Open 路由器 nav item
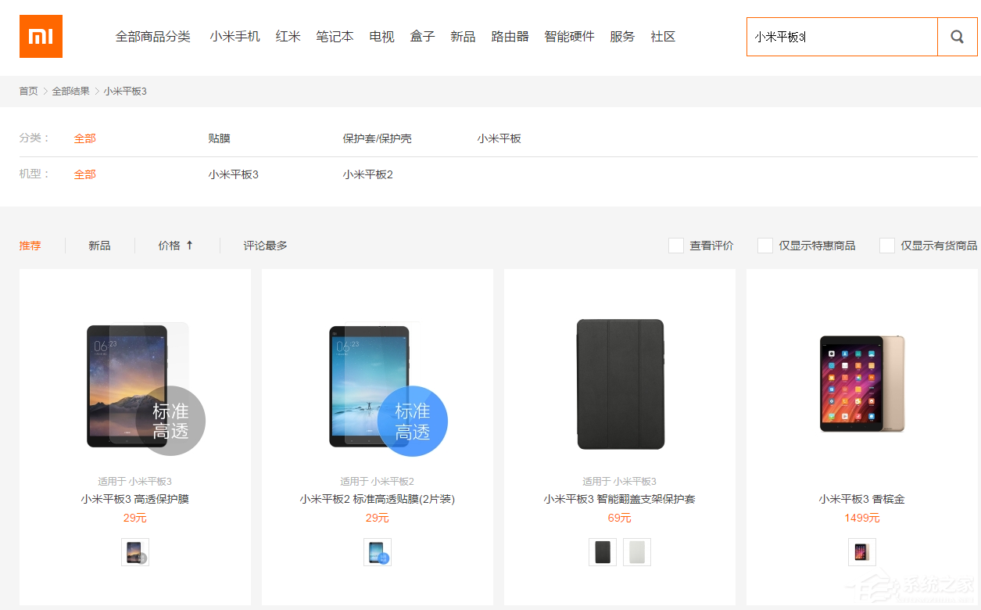The width and height of the screenshot is (981, 610). 510,37
